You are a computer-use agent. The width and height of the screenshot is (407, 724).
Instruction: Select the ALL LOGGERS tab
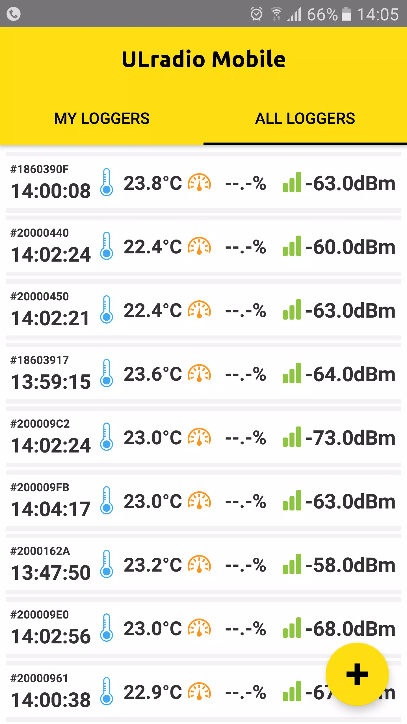305,118
